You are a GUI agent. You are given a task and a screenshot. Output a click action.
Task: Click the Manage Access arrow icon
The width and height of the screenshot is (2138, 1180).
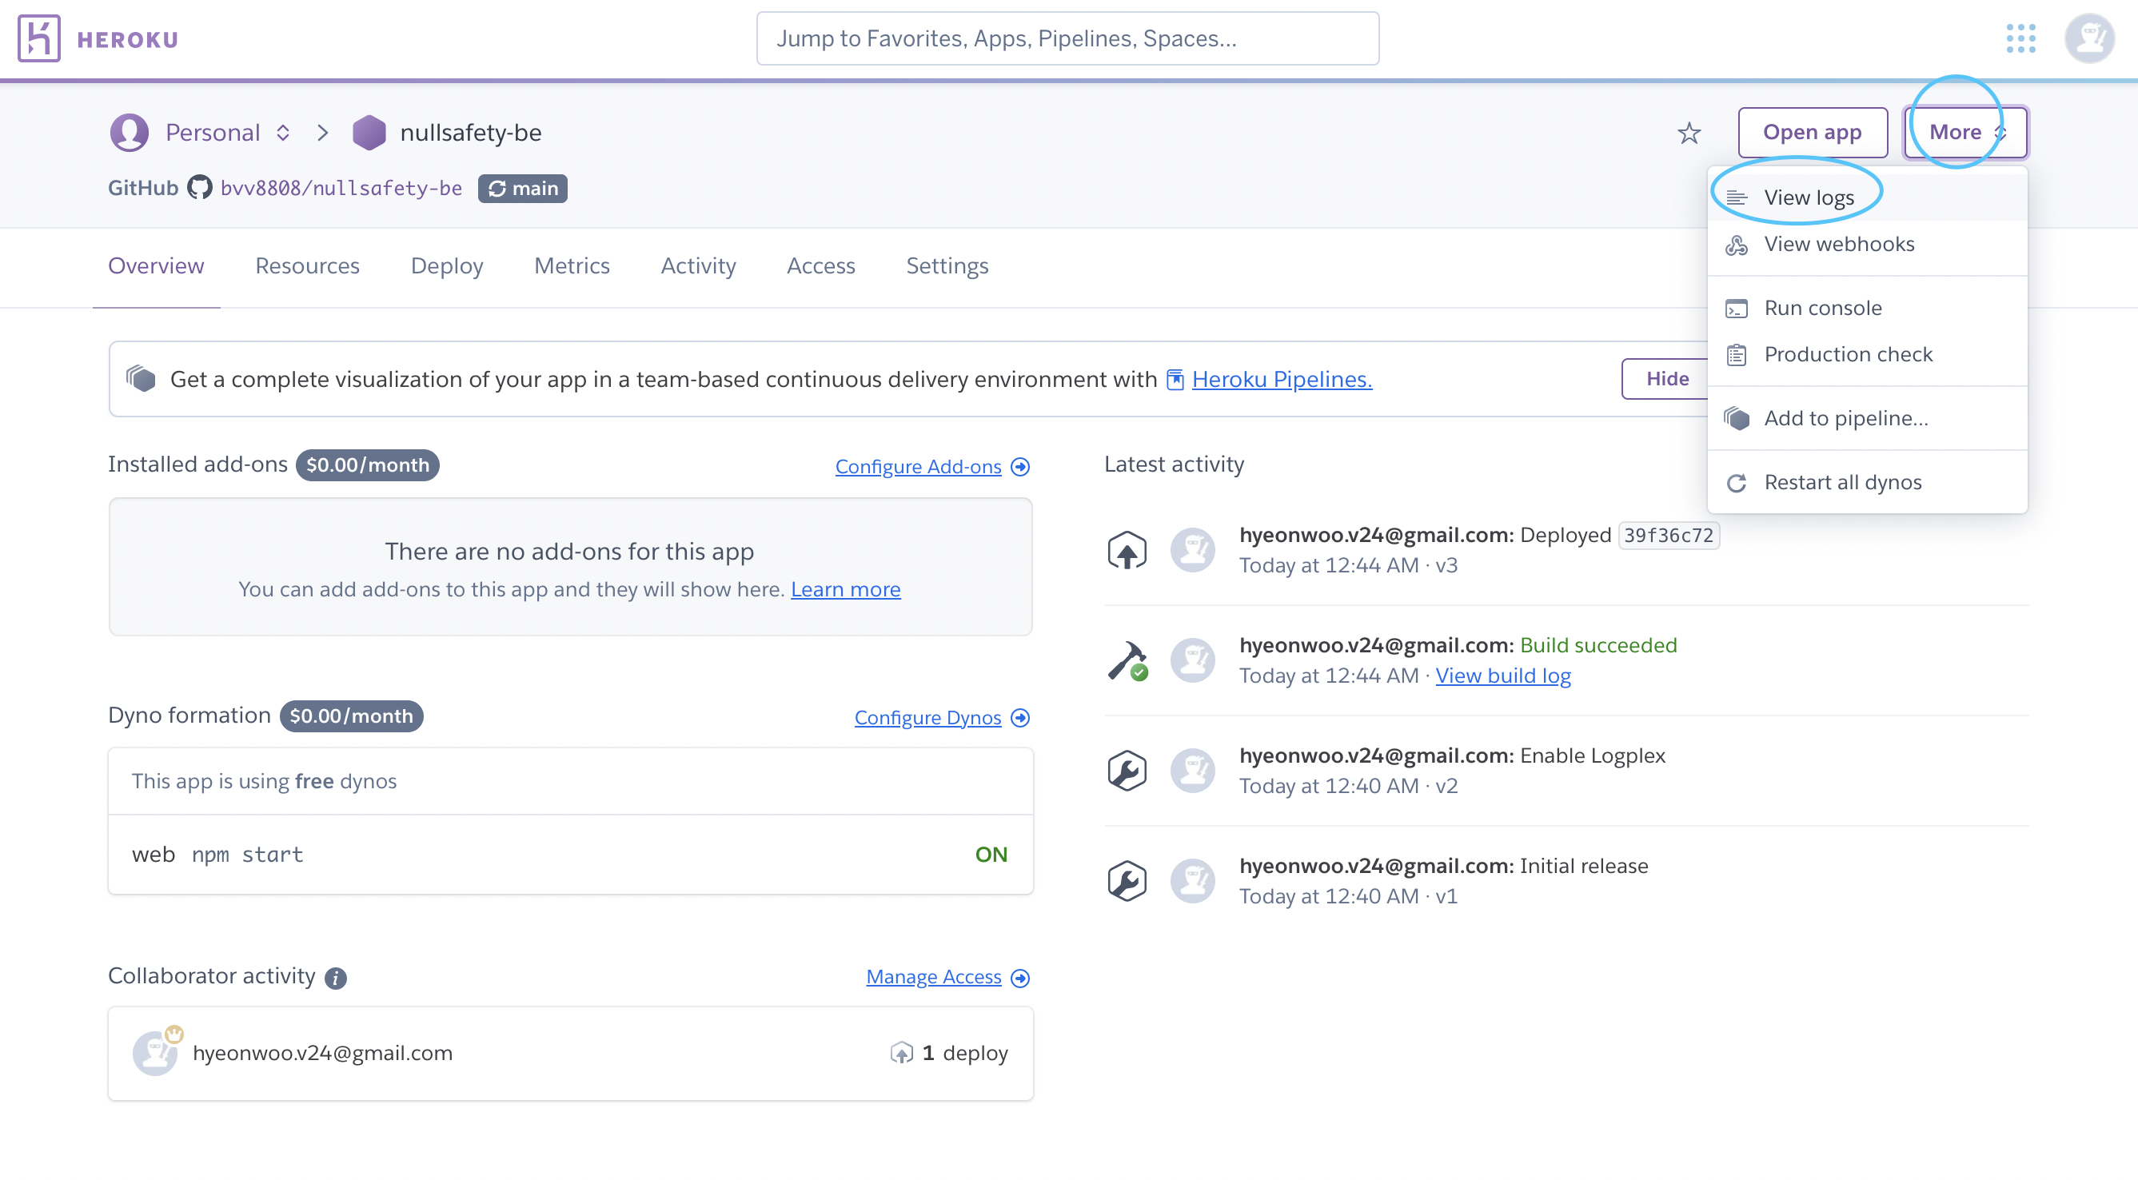tap(1021, 979)
